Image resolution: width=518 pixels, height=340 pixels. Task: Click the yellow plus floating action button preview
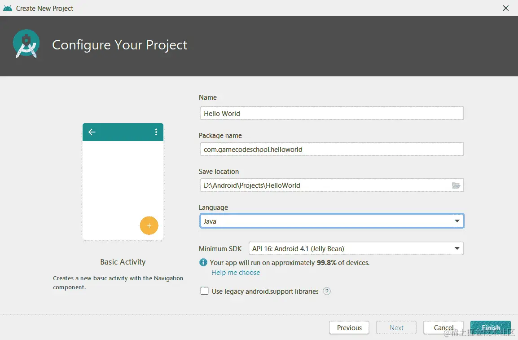click(x=149, y=225)
